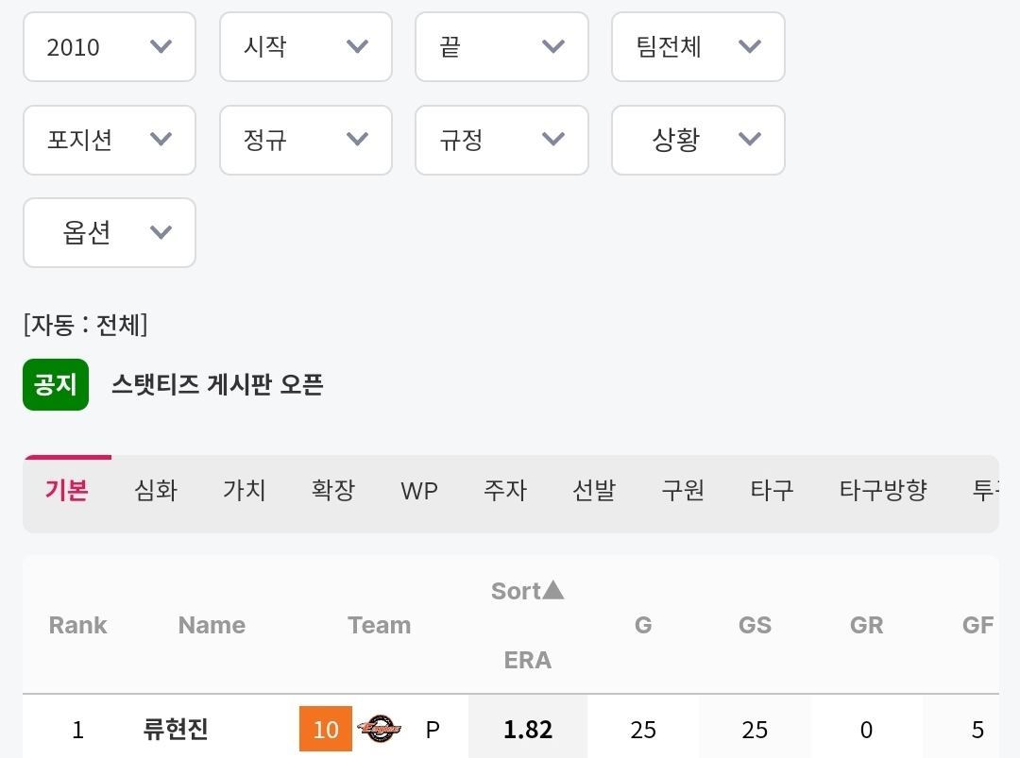The image size is (1020, 758).
Task: Expand the 시작 dropdown
Action: [x=305, y=47]
